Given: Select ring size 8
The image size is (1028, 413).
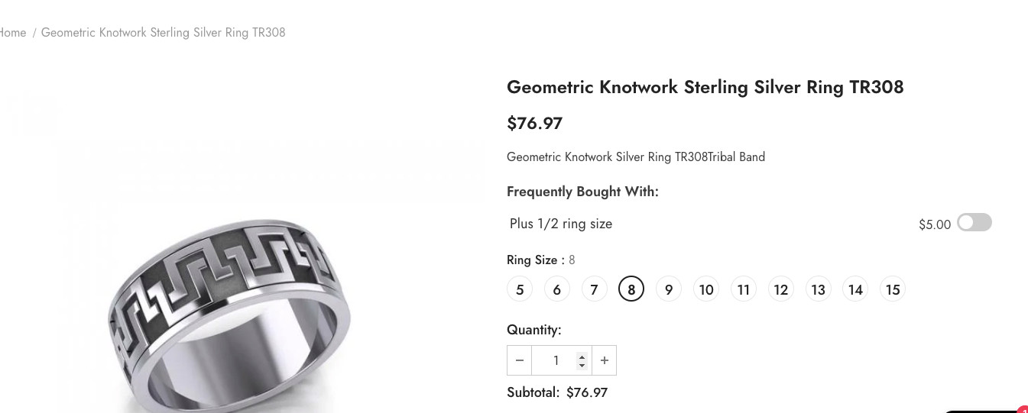Looking at the screenshot, I should pyautogui.click(x=631, y=289).
